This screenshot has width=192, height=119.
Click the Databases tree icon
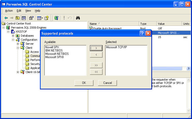[x=18, y=36]
